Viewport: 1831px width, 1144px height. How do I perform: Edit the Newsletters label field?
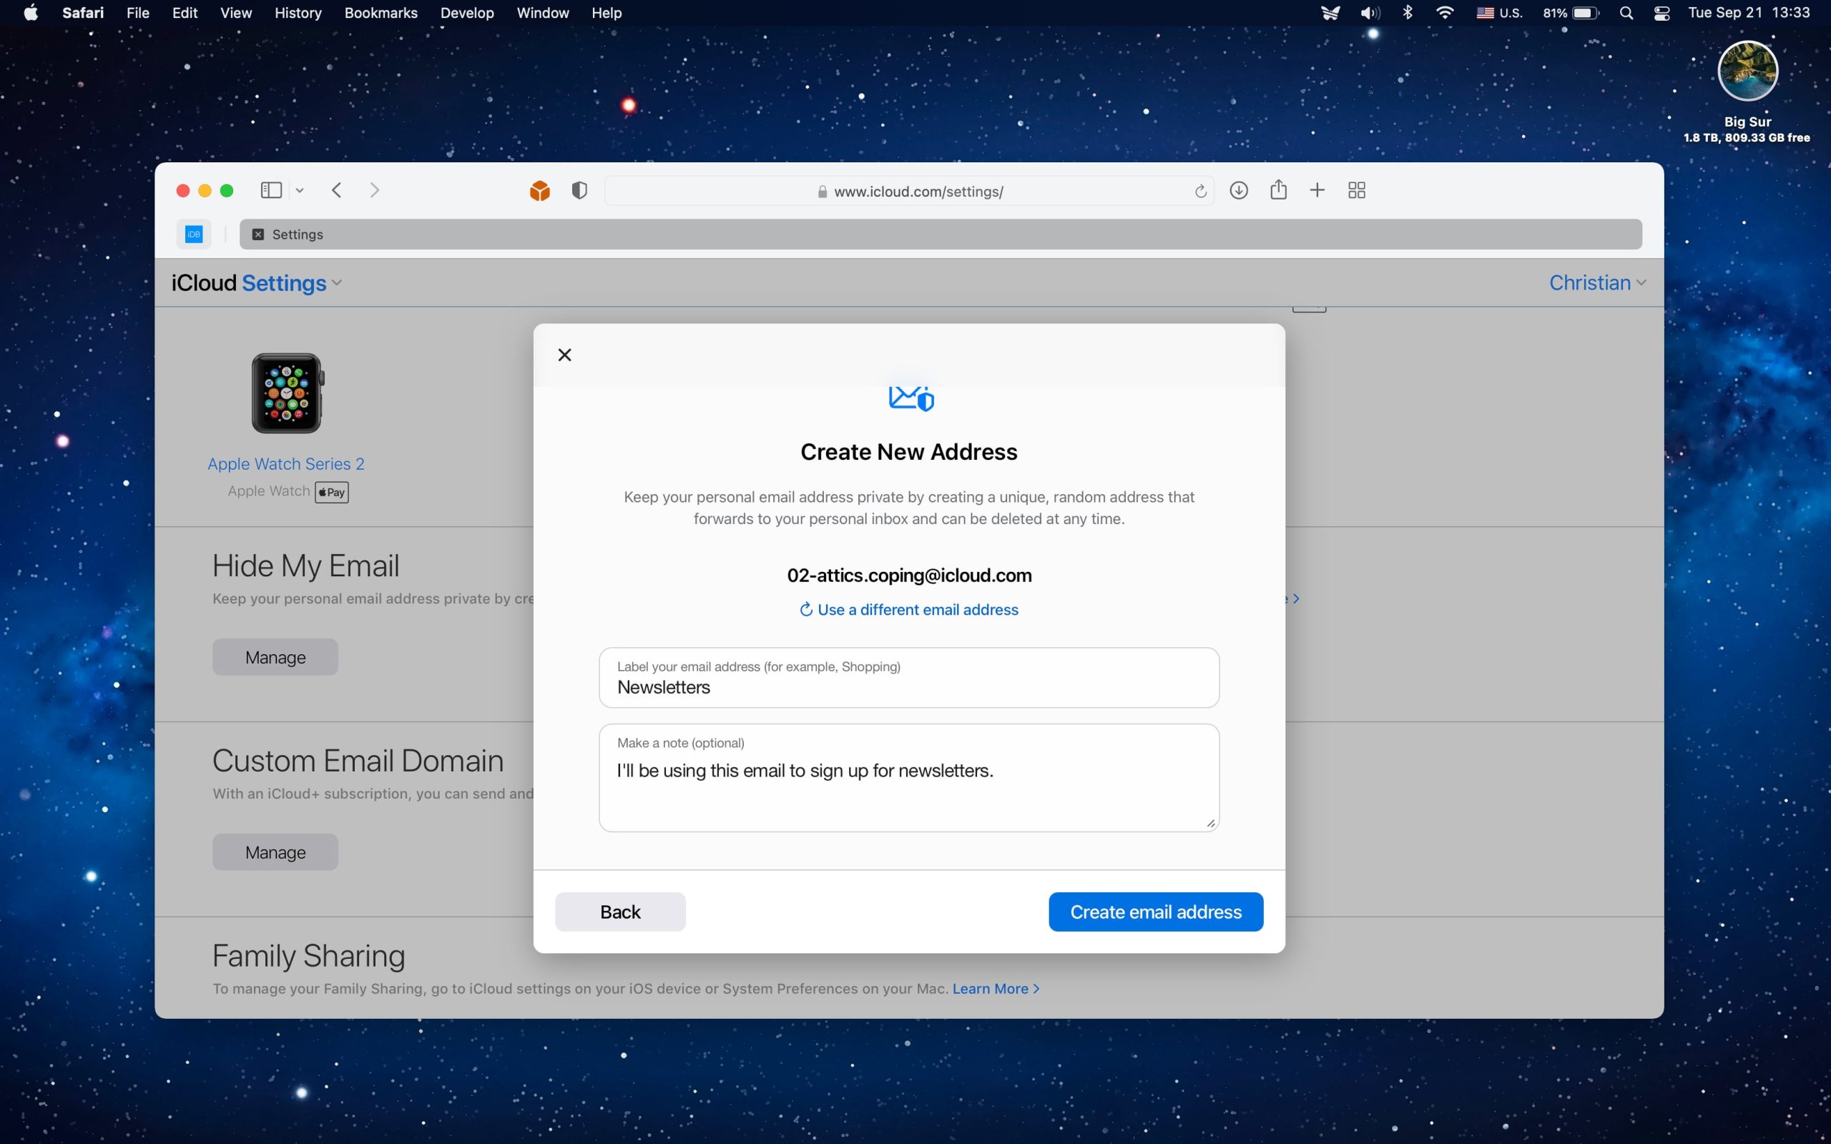[908, 678]
